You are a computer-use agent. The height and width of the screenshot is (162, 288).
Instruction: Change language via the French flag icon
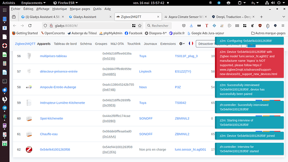point(191,43)
